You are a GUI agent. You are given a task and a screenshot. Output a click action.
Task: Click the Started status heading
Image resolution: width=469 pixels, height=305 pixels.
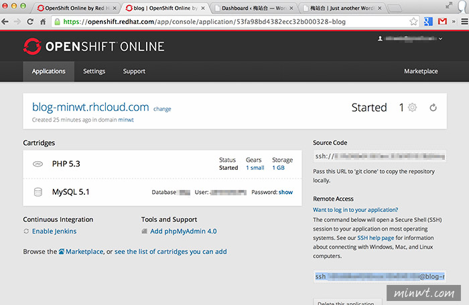coord(369,107)
